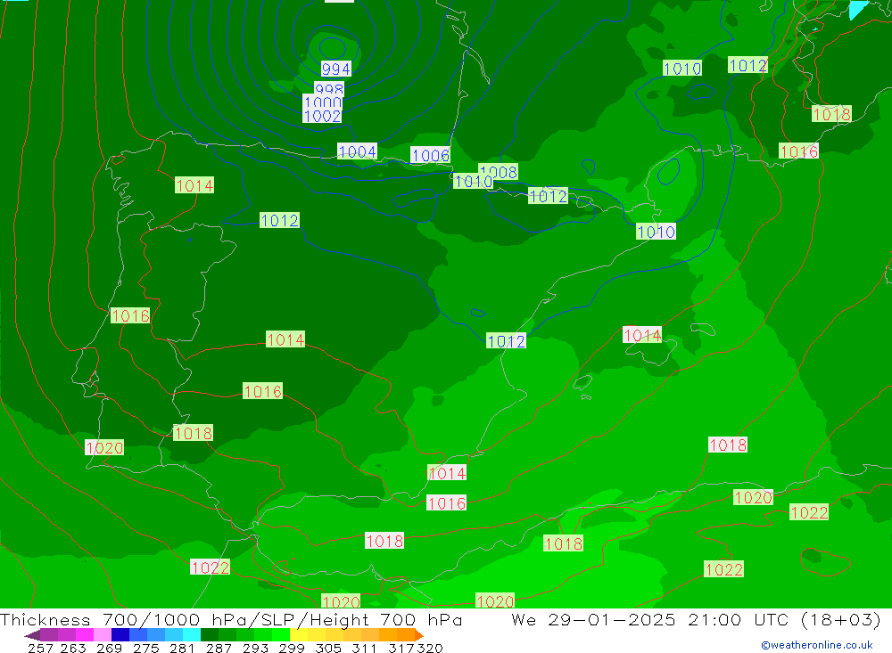Click the dark green legend swatch above 287
Viewport: 892px width, 653px height.
point(210,635)
